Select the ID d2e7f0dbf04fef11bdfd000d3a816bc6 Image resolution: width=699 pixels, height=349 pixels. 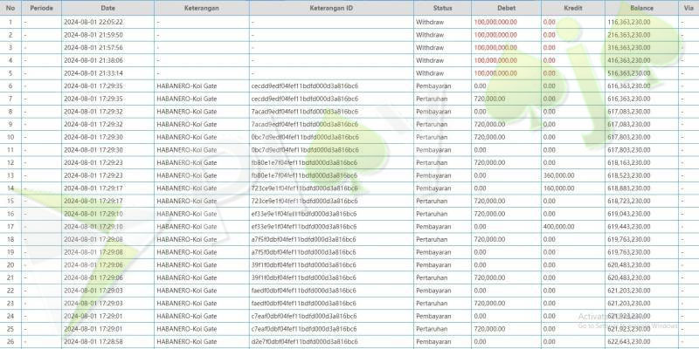(303, 342)
